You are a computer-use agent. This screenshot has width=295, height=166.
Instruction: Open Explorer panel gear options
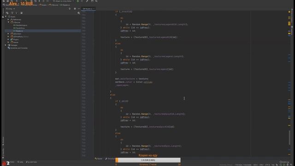75,9
